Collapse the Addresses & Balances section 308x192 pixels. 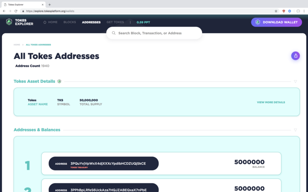pyautogui.click(x=295, y=130)
